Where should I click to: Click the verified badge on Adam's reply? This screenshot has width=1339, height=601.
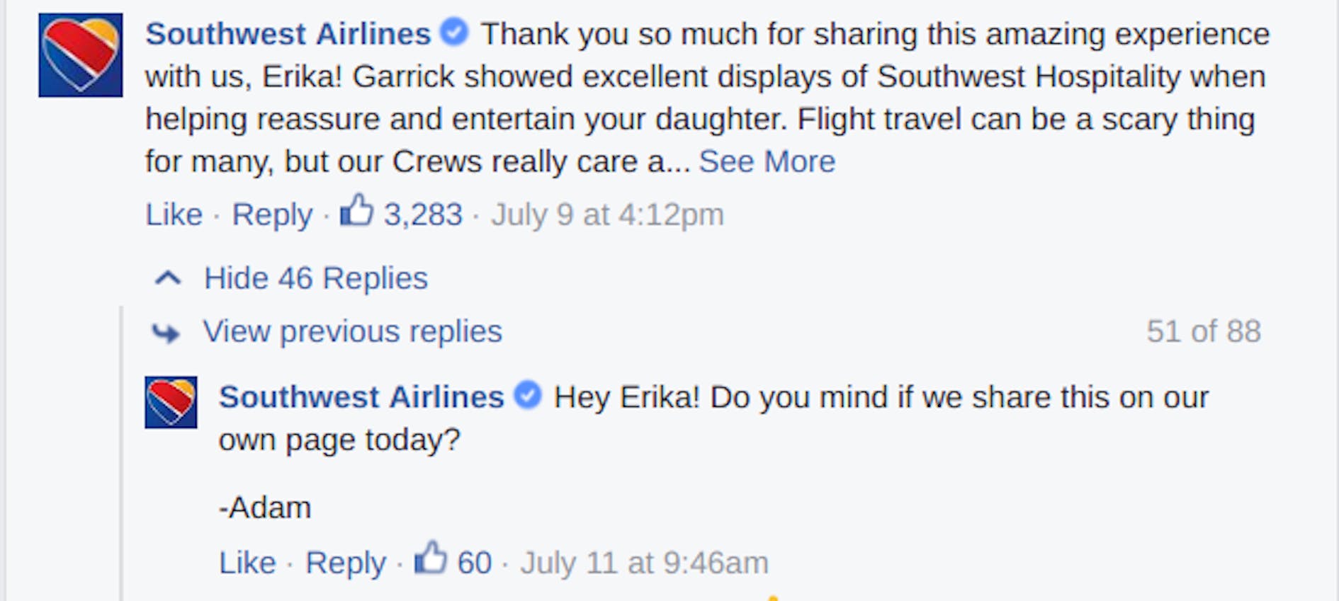point(528,395)
